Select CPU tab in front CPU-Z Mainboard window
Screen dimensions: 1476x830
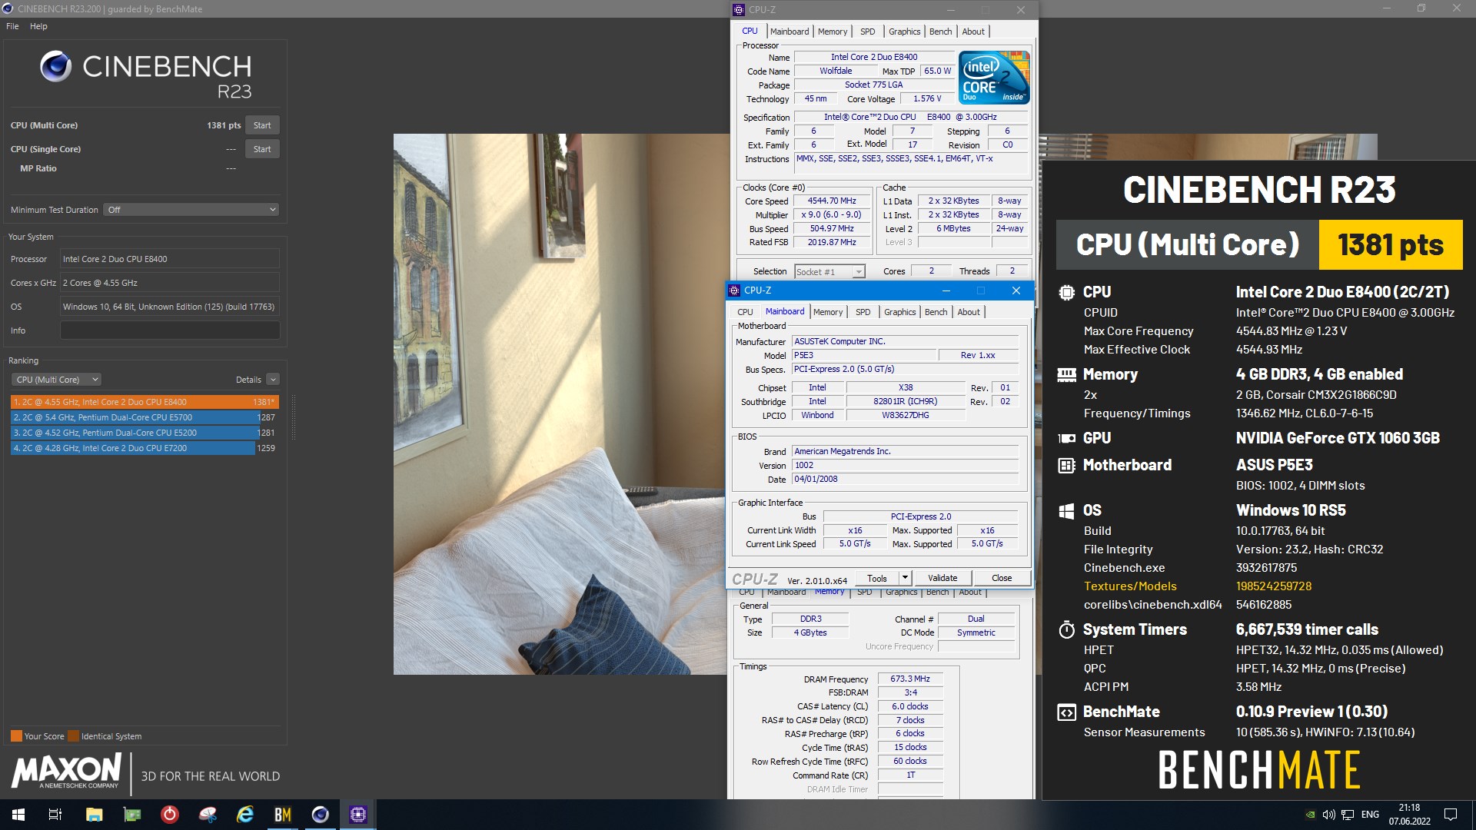(x=745, y=312)
